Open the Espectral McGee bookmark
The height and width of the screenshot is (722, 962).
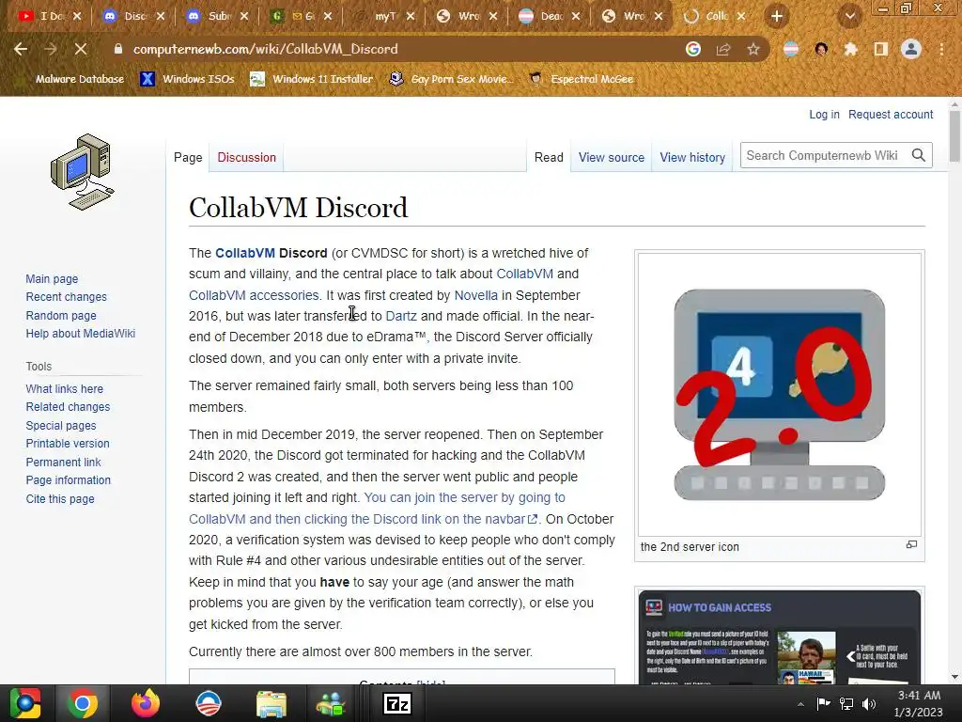[x=582, y=79]
